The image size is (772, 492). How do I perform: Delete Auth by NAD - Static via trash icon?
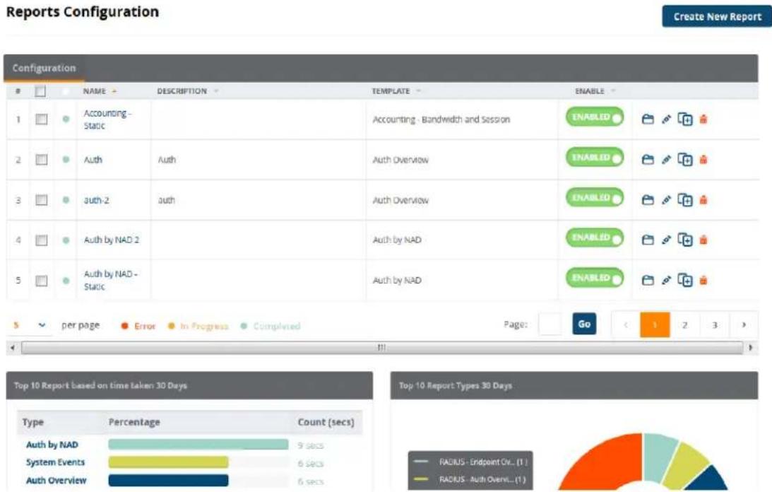pyautogui.click(x=703, y=281)
